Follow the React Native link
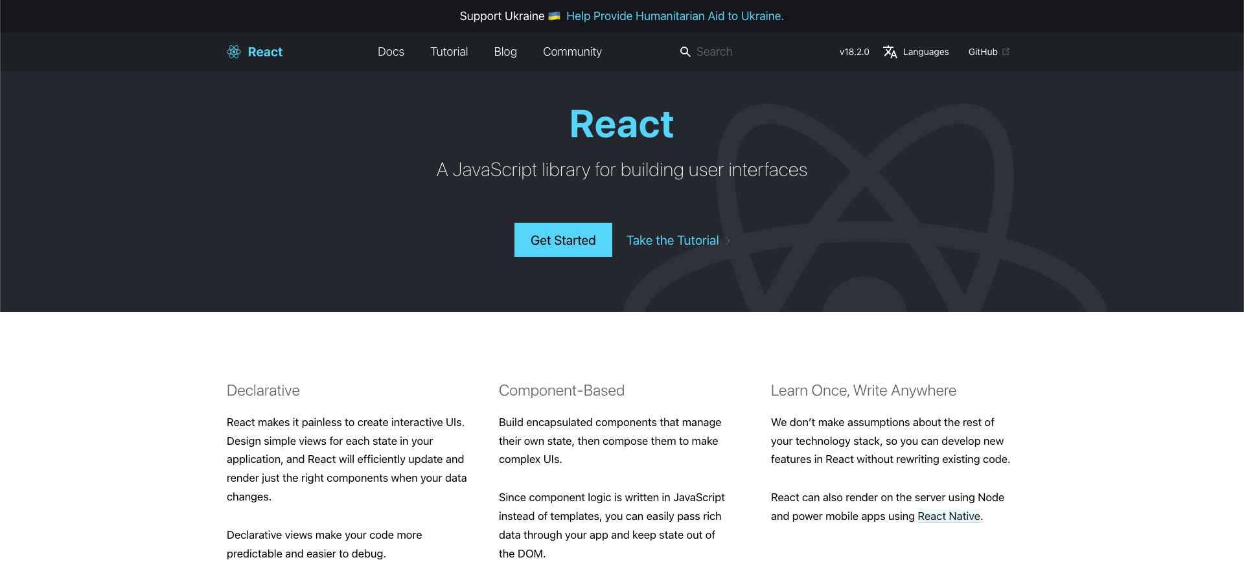Image resolution: width=1244 pixels, height=573 pixels. pos(949,516)
